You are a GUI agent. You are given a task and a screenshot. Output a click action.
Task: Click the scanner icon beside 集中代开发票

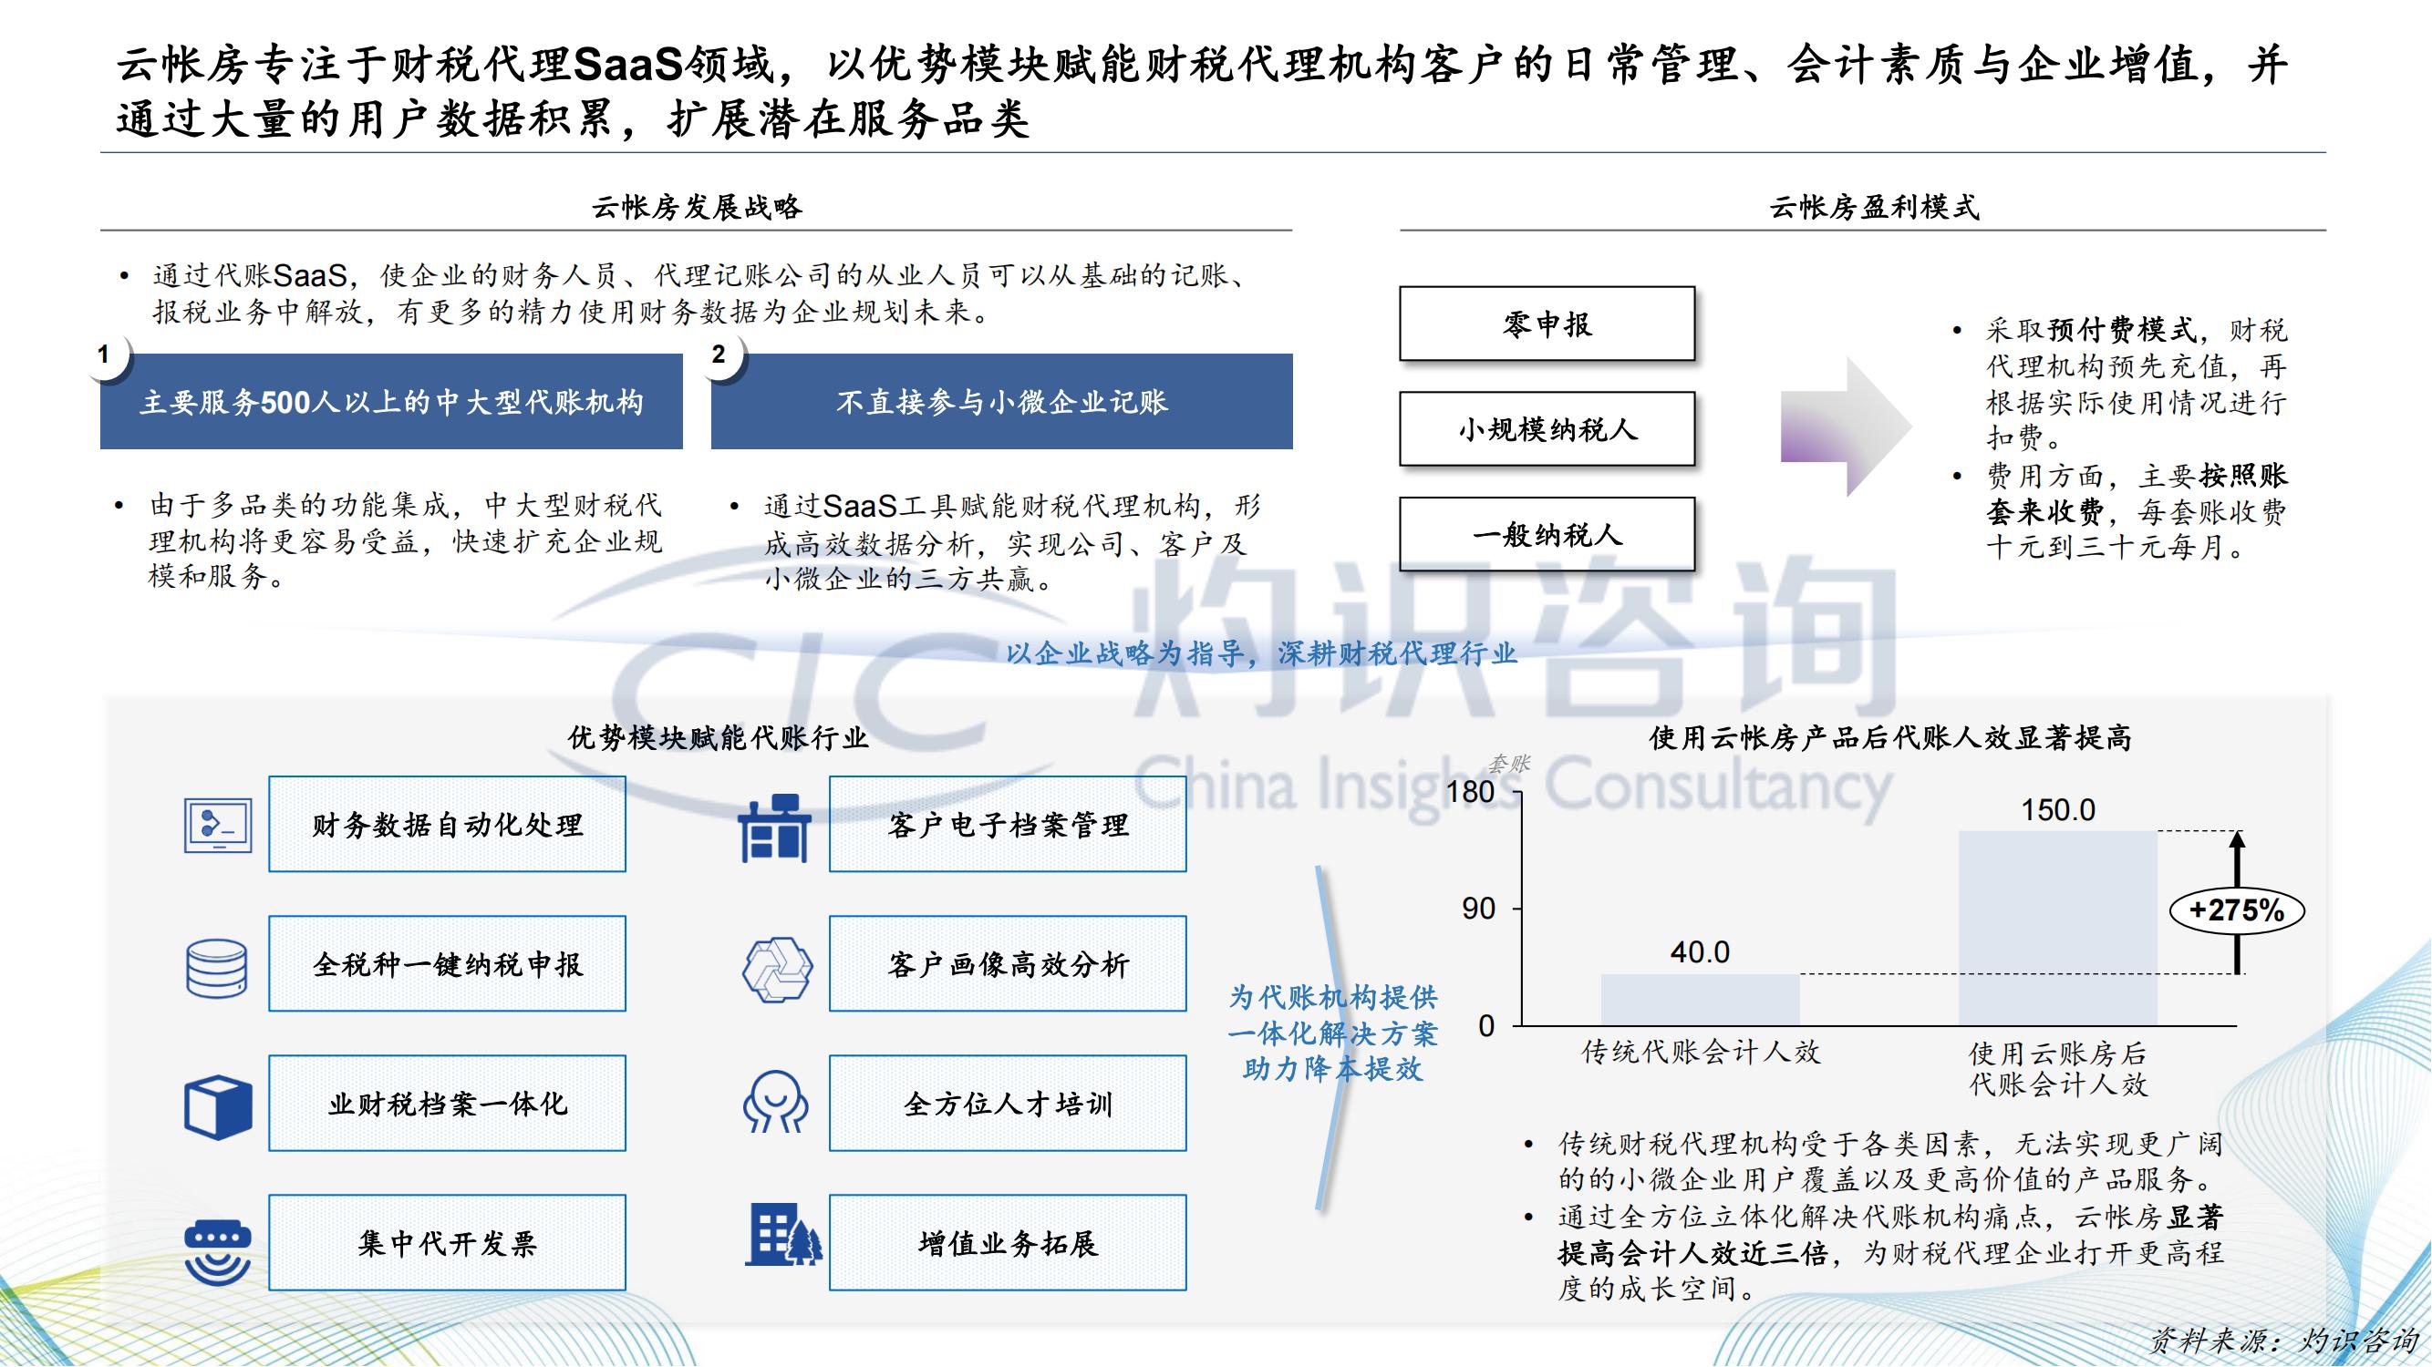(x=218, y=1253)
